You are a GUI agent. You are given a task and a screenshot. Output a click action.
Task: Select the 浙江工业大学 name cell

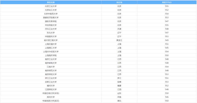tap(51, 78)
